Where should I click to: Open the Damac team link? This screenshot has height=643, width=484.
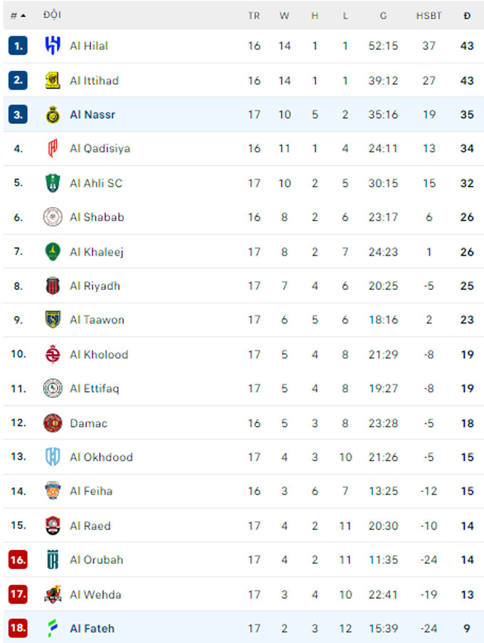(88, 423)
